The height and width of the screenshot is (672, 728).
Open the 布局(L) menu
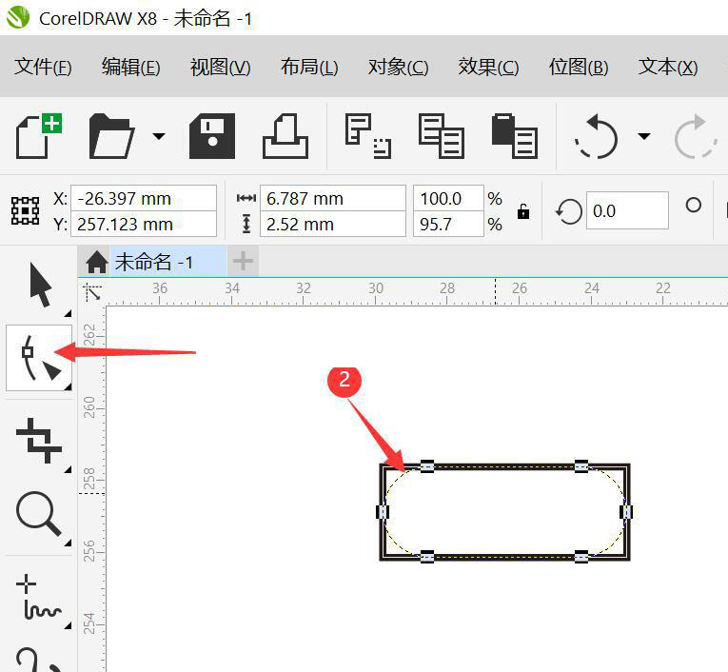point(309,67)
